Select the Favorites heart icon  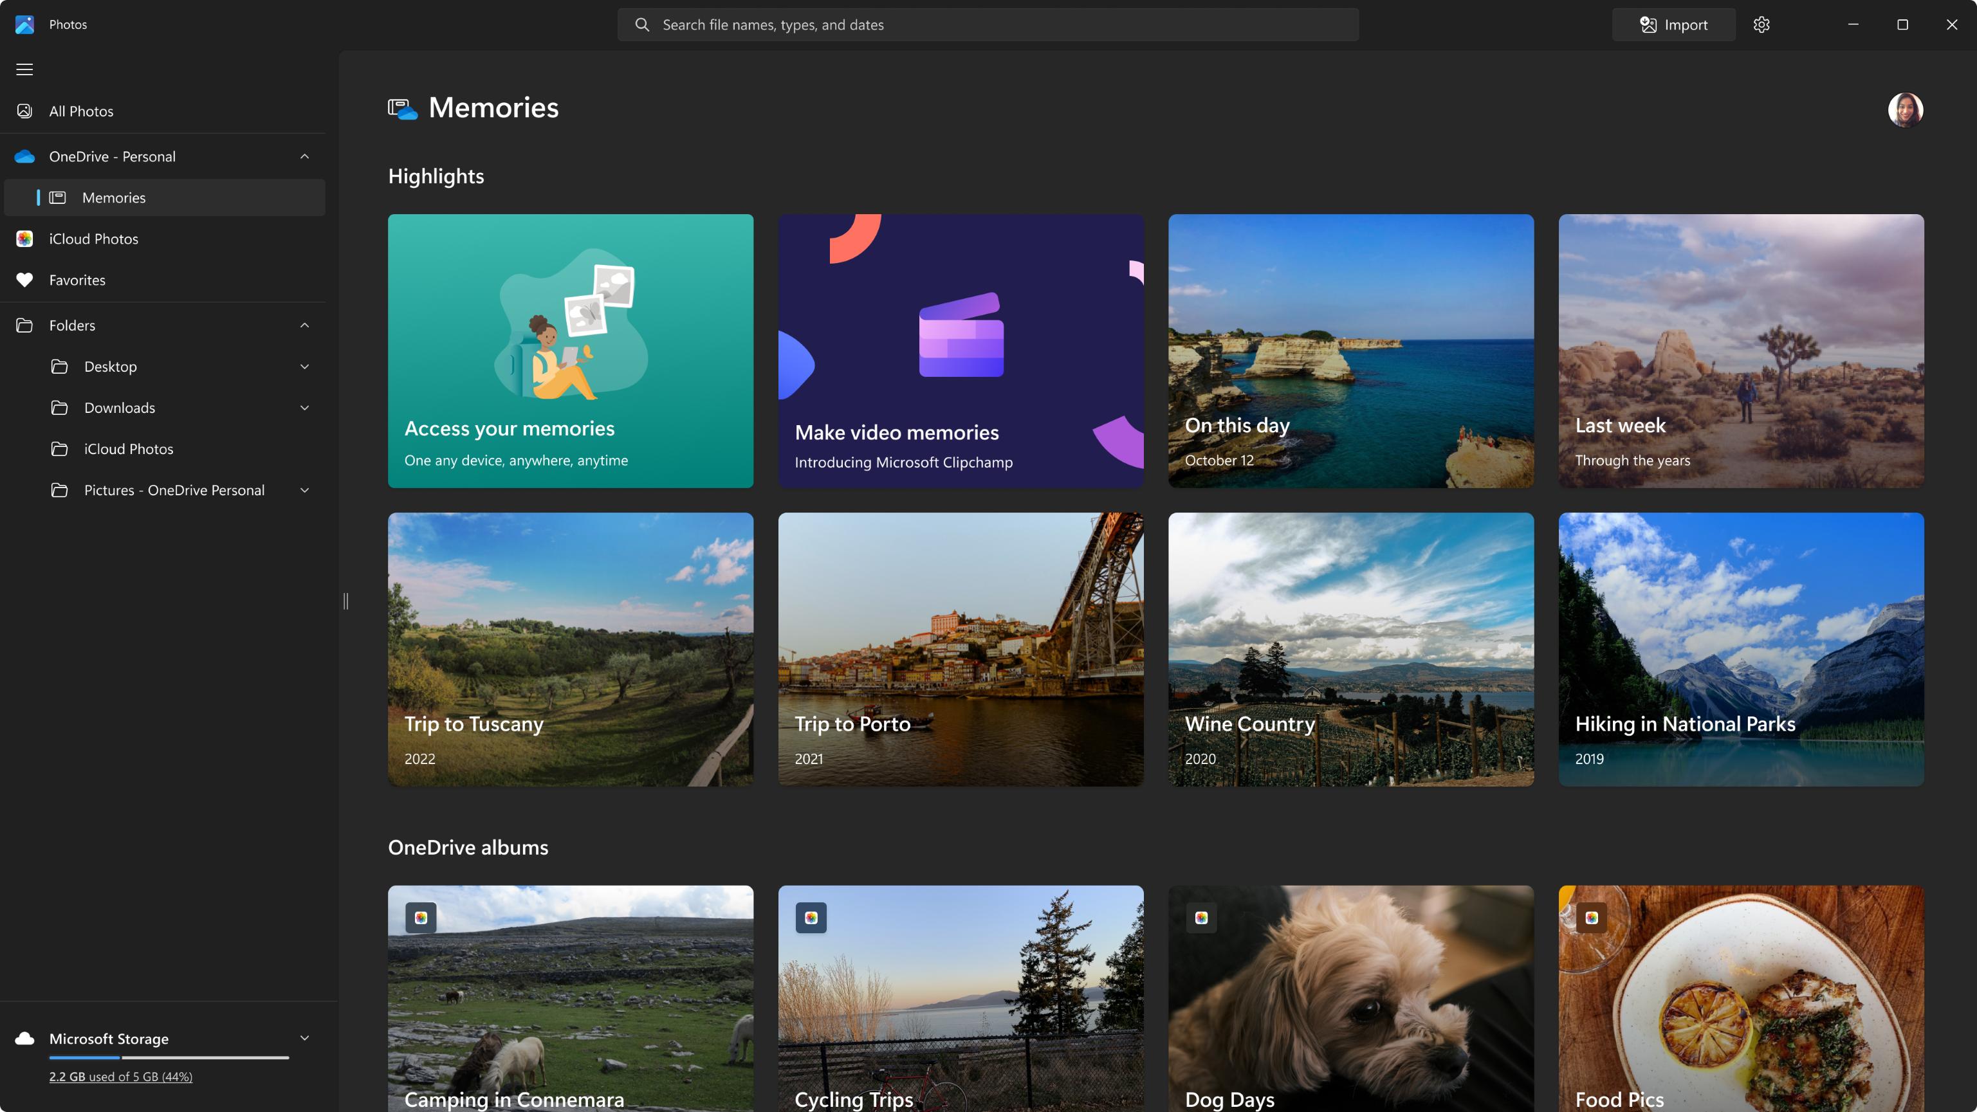[x=24, y=280]
